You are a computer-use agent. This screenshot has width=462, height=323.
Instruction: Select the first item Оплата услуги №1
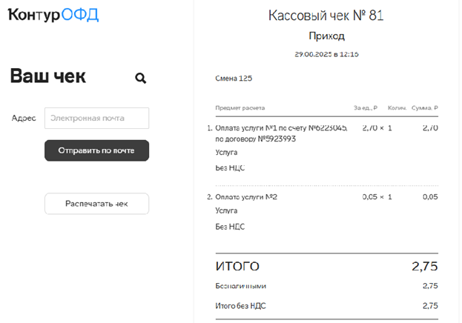[x=281, y=133]
